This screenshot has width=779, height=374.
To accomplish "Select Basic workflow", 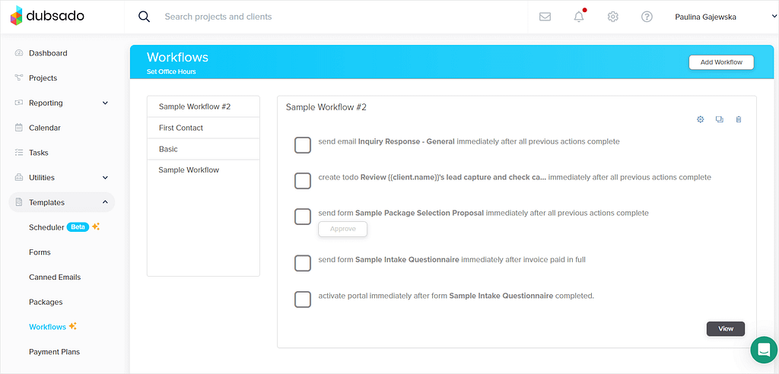I will (203, 149).
